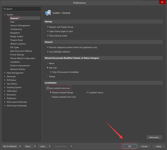This screenshot has height=150, width=167.
Task: Open New Document Defaults page
Action: (21, 51)
